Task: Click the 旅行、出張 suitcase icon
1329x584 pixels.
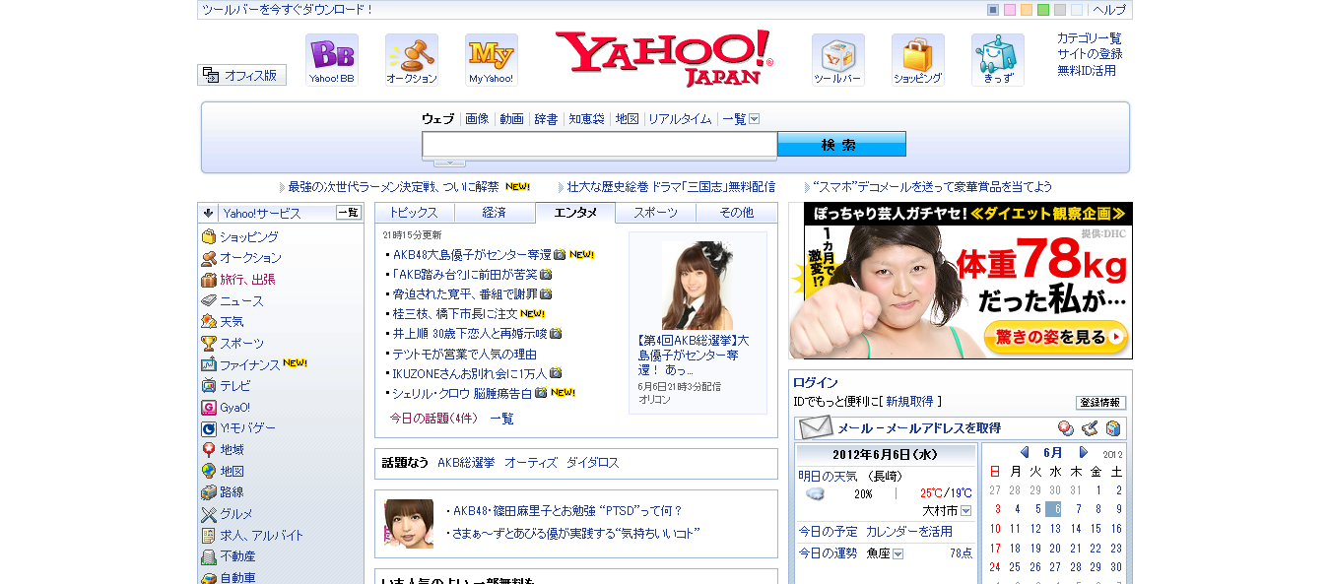Action: coord(209,280)
